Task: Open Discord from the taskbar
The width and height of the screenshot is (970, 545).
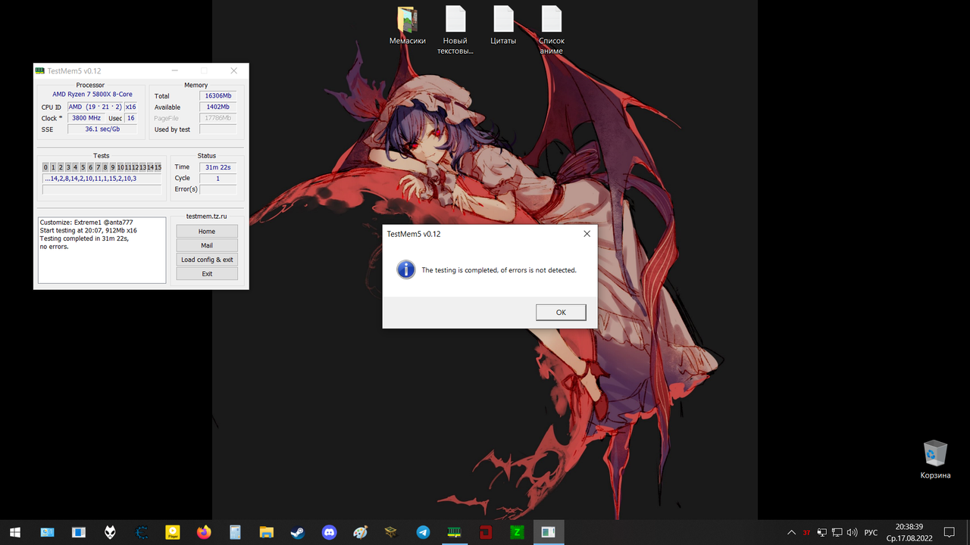Action: 329,532
